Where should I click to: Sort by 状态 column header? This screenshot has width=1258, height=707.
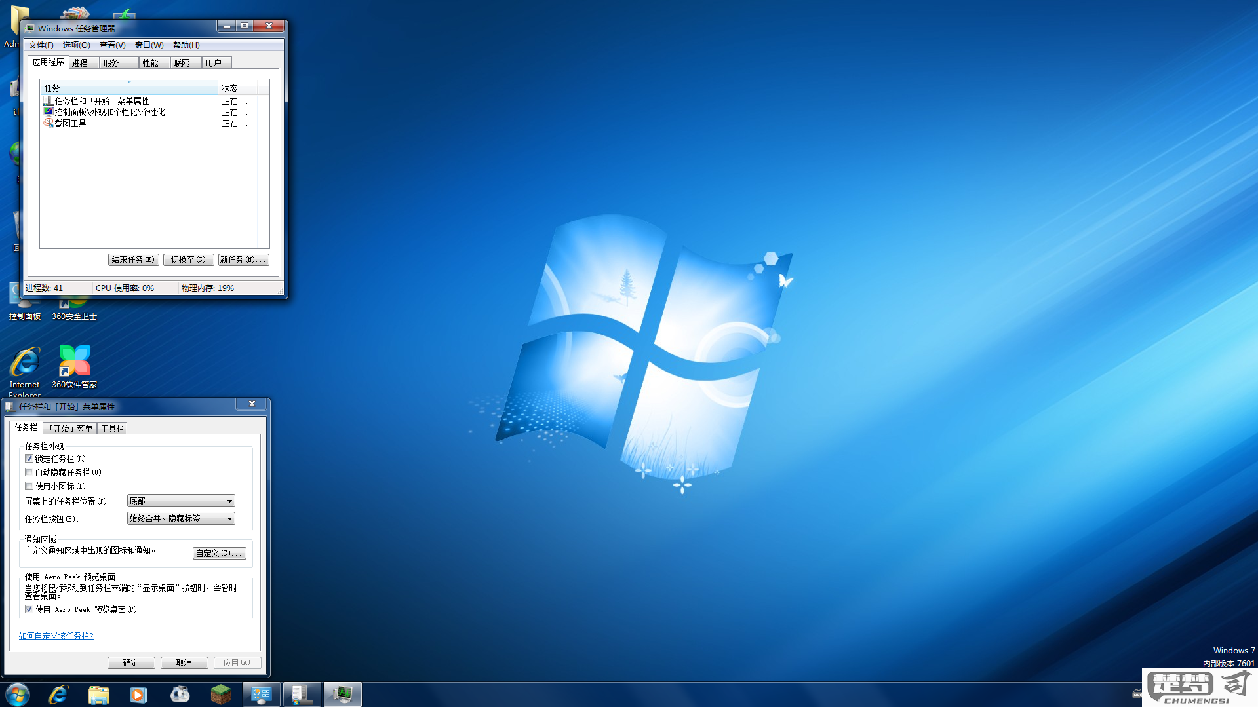click(238, 88)
